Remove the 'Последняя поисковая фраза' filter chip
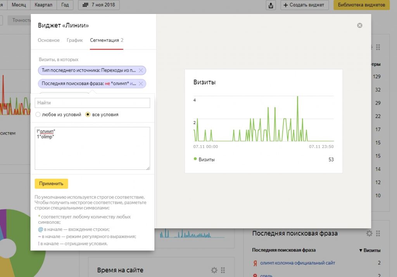This screenshot has height=277, width=397. [141, 84]
